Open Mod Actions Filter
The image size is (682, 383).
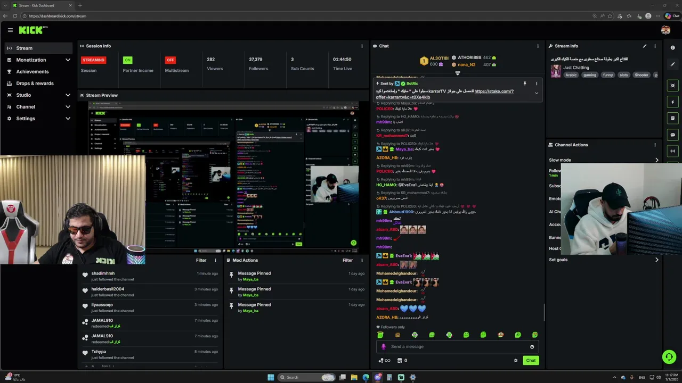347,260
